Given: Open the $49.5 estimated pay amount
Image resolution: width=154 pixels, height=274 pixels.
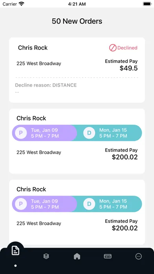Looking at the screenshot, I should 128,68.
